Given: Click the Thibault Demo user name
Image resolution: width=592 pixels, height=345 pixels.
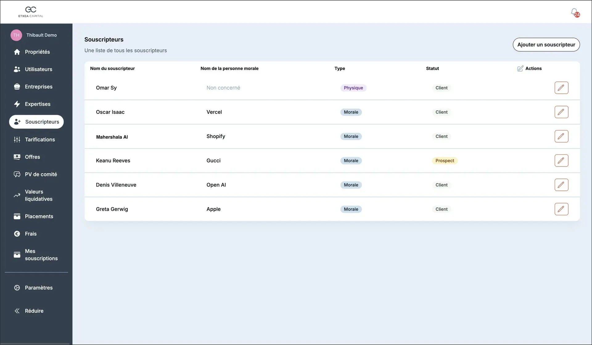Looking at the screenshot, I should tap(41, 35).
